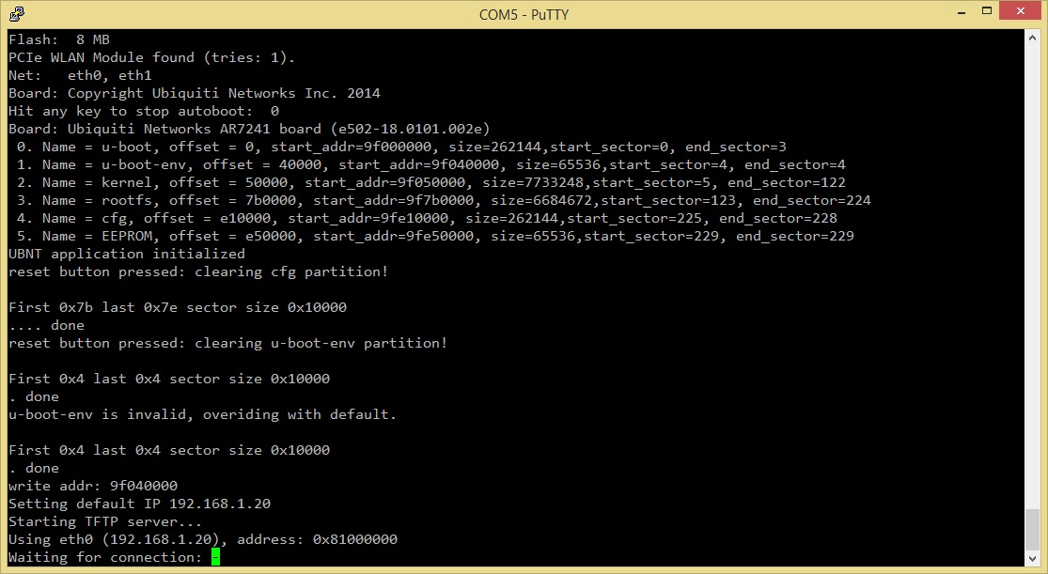Click the "UBNT application initialized" text
1048x574 pixels.
[126, 254]
